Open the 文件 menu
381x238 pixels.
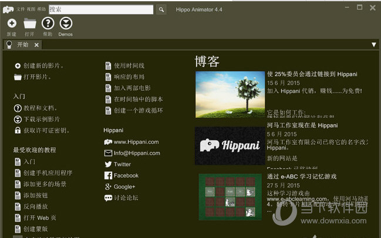click(x=21, y=9)
